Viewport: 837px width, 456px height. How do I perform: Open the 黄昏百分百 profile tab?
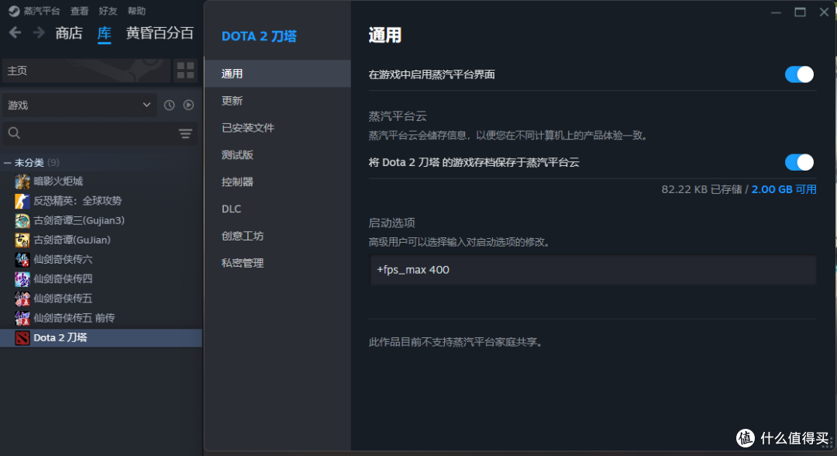click(x=160, y=33)
